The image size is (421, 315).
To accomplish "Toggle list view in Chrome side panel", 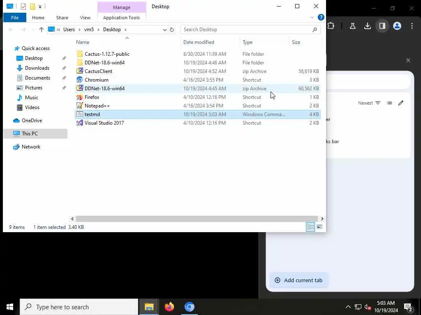I will click(x=389, y=103).
